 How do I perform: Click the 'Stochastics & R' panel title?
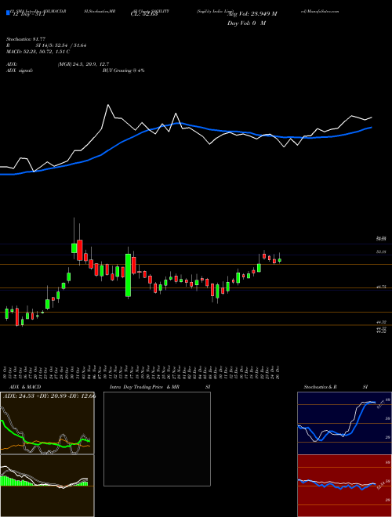[321, 387]
